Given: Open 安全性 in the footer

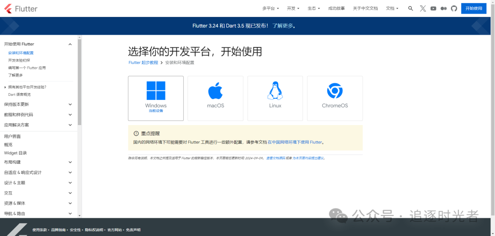Looking at the screenshot, I should pyautogui.click(x=75, y=230).
